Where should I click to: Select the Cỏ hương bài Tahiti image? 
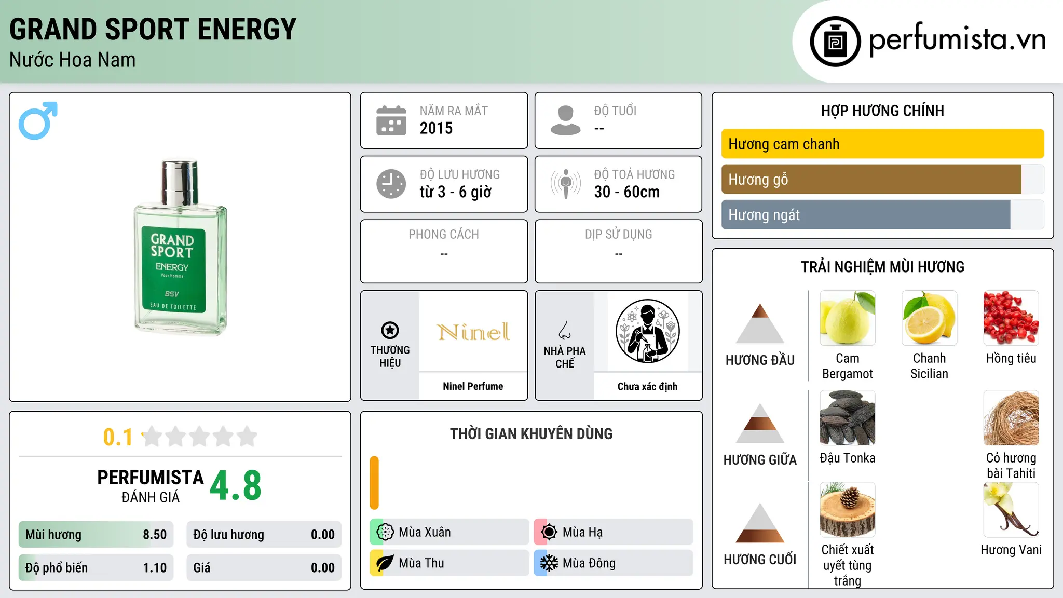tap(1011, 418)
